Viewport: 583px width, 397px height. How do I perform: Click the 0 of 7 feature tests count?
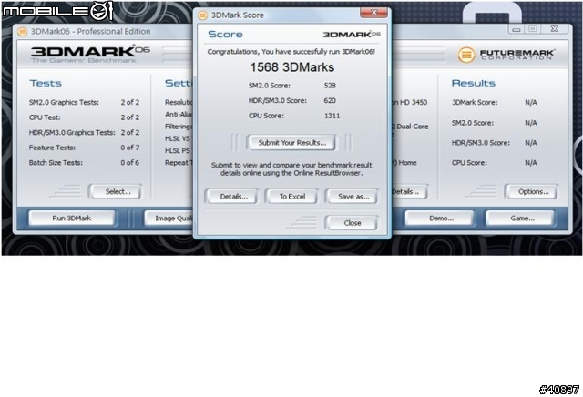(129, 148)
